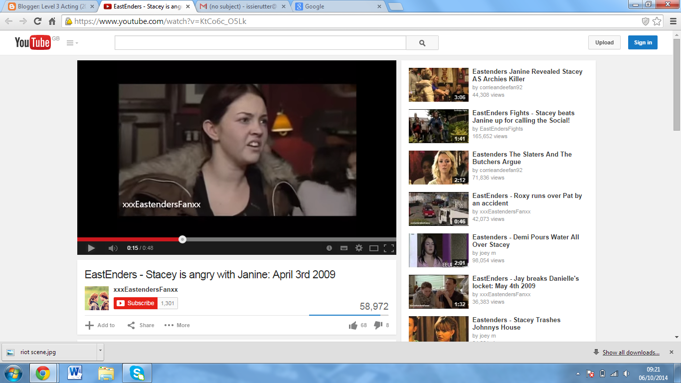The width and height of the screenshot is (681, 383).
Task: Open the Windows Start menu
Action: coord(13,373)
